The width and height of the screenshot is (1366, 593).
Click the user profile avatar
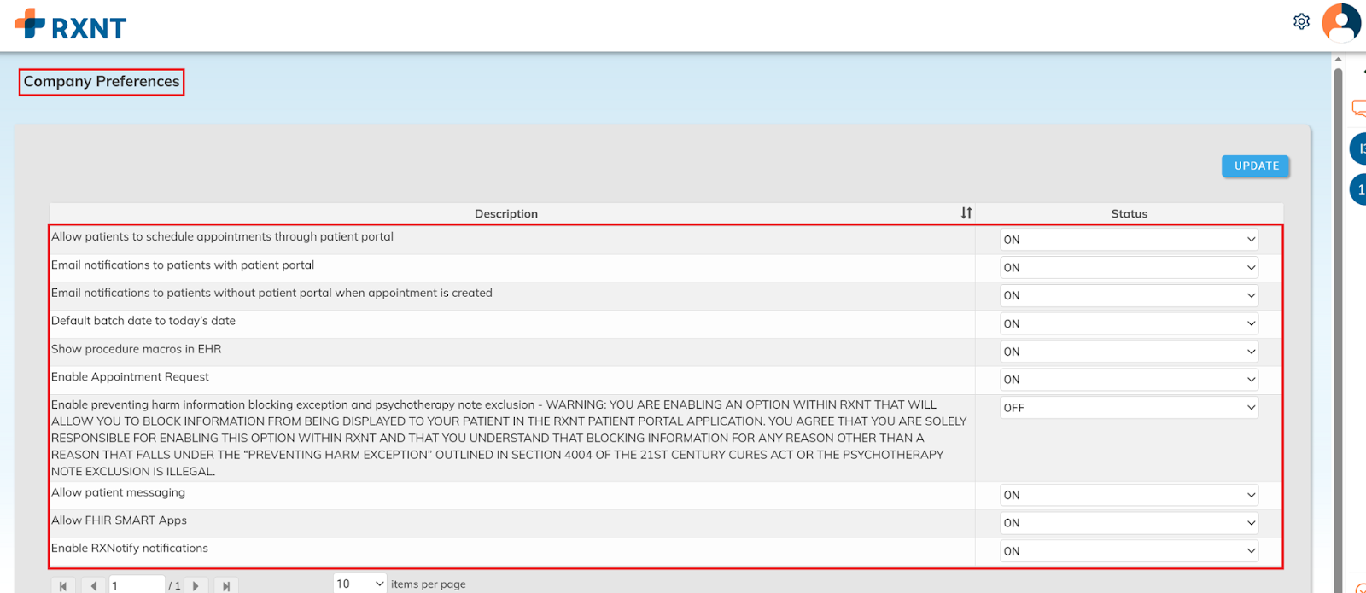pyautogui.click(x=1340, y=22)
